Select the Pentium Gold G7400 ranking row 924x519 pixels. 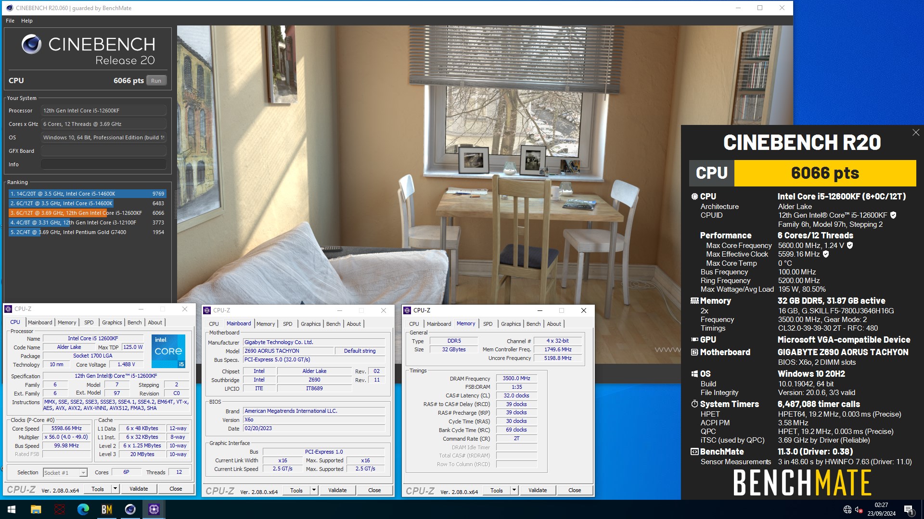pos(87,232)
